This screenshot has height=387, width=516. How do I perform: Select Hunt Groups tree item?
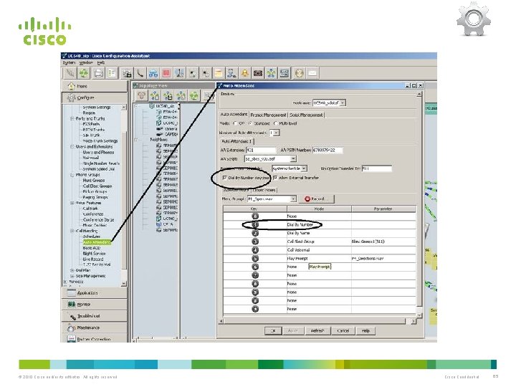click(94, 181)
